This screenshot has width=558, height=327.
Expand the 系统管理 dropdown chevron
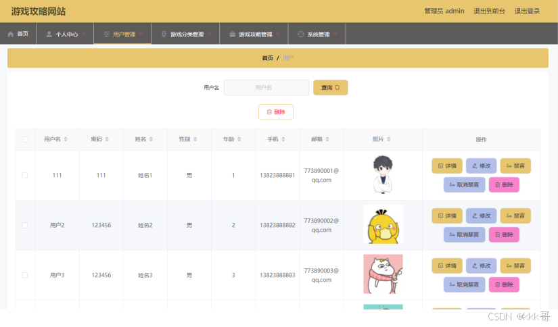[335, 34]
